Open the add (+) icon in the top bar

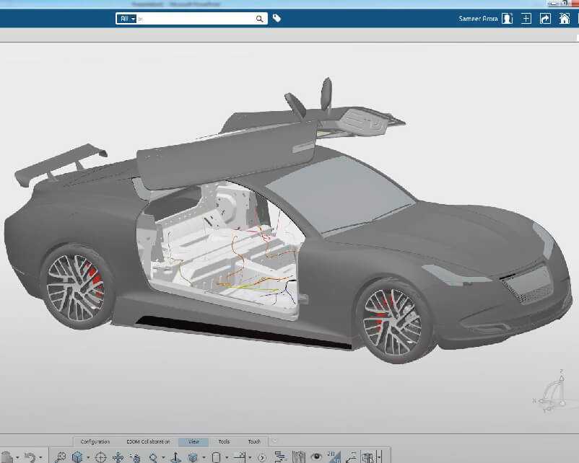coord(526,18)
